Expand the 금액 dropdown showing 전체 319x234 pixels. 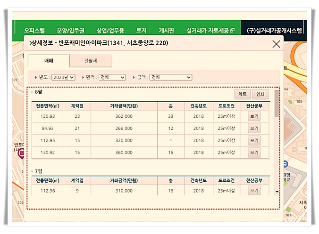pyautogui.click(x=171, y=77)
